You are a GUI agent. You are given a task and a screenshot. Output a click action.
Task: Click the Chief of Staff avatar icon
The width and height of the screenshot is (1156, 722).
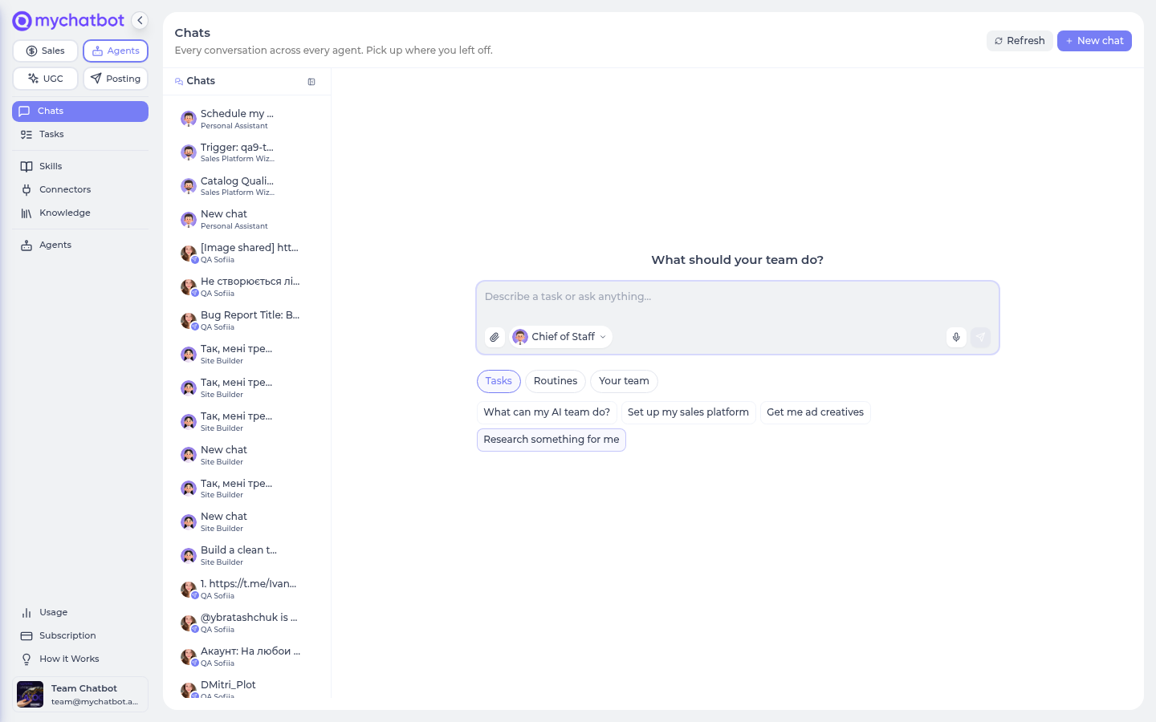(x=520, y=337)
